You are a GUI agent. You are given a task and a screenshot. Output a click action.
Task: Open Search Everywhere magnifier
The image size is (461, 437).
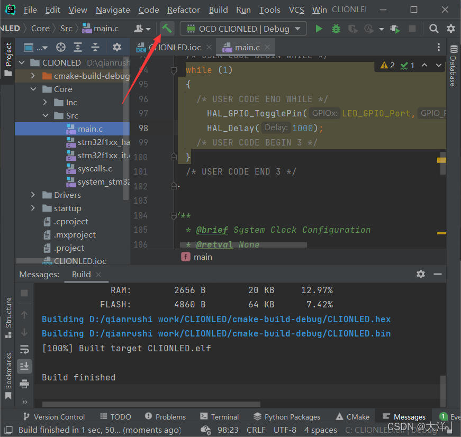tap(433, 29)
